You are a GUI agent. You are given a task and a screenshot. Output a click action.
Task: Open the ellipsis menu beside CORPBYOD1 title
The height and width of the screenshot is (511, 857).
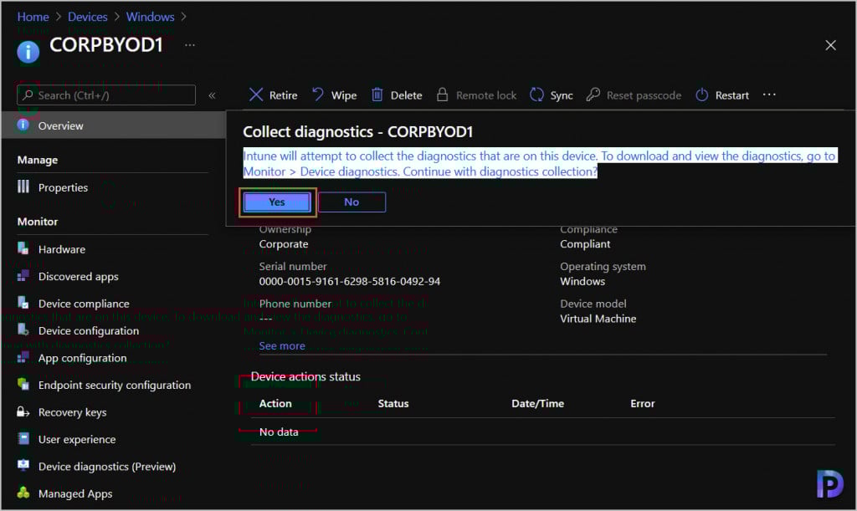(x=190, y=45)
